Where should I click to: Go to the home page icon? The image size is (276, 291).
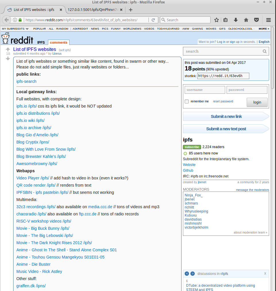[246, 20]
